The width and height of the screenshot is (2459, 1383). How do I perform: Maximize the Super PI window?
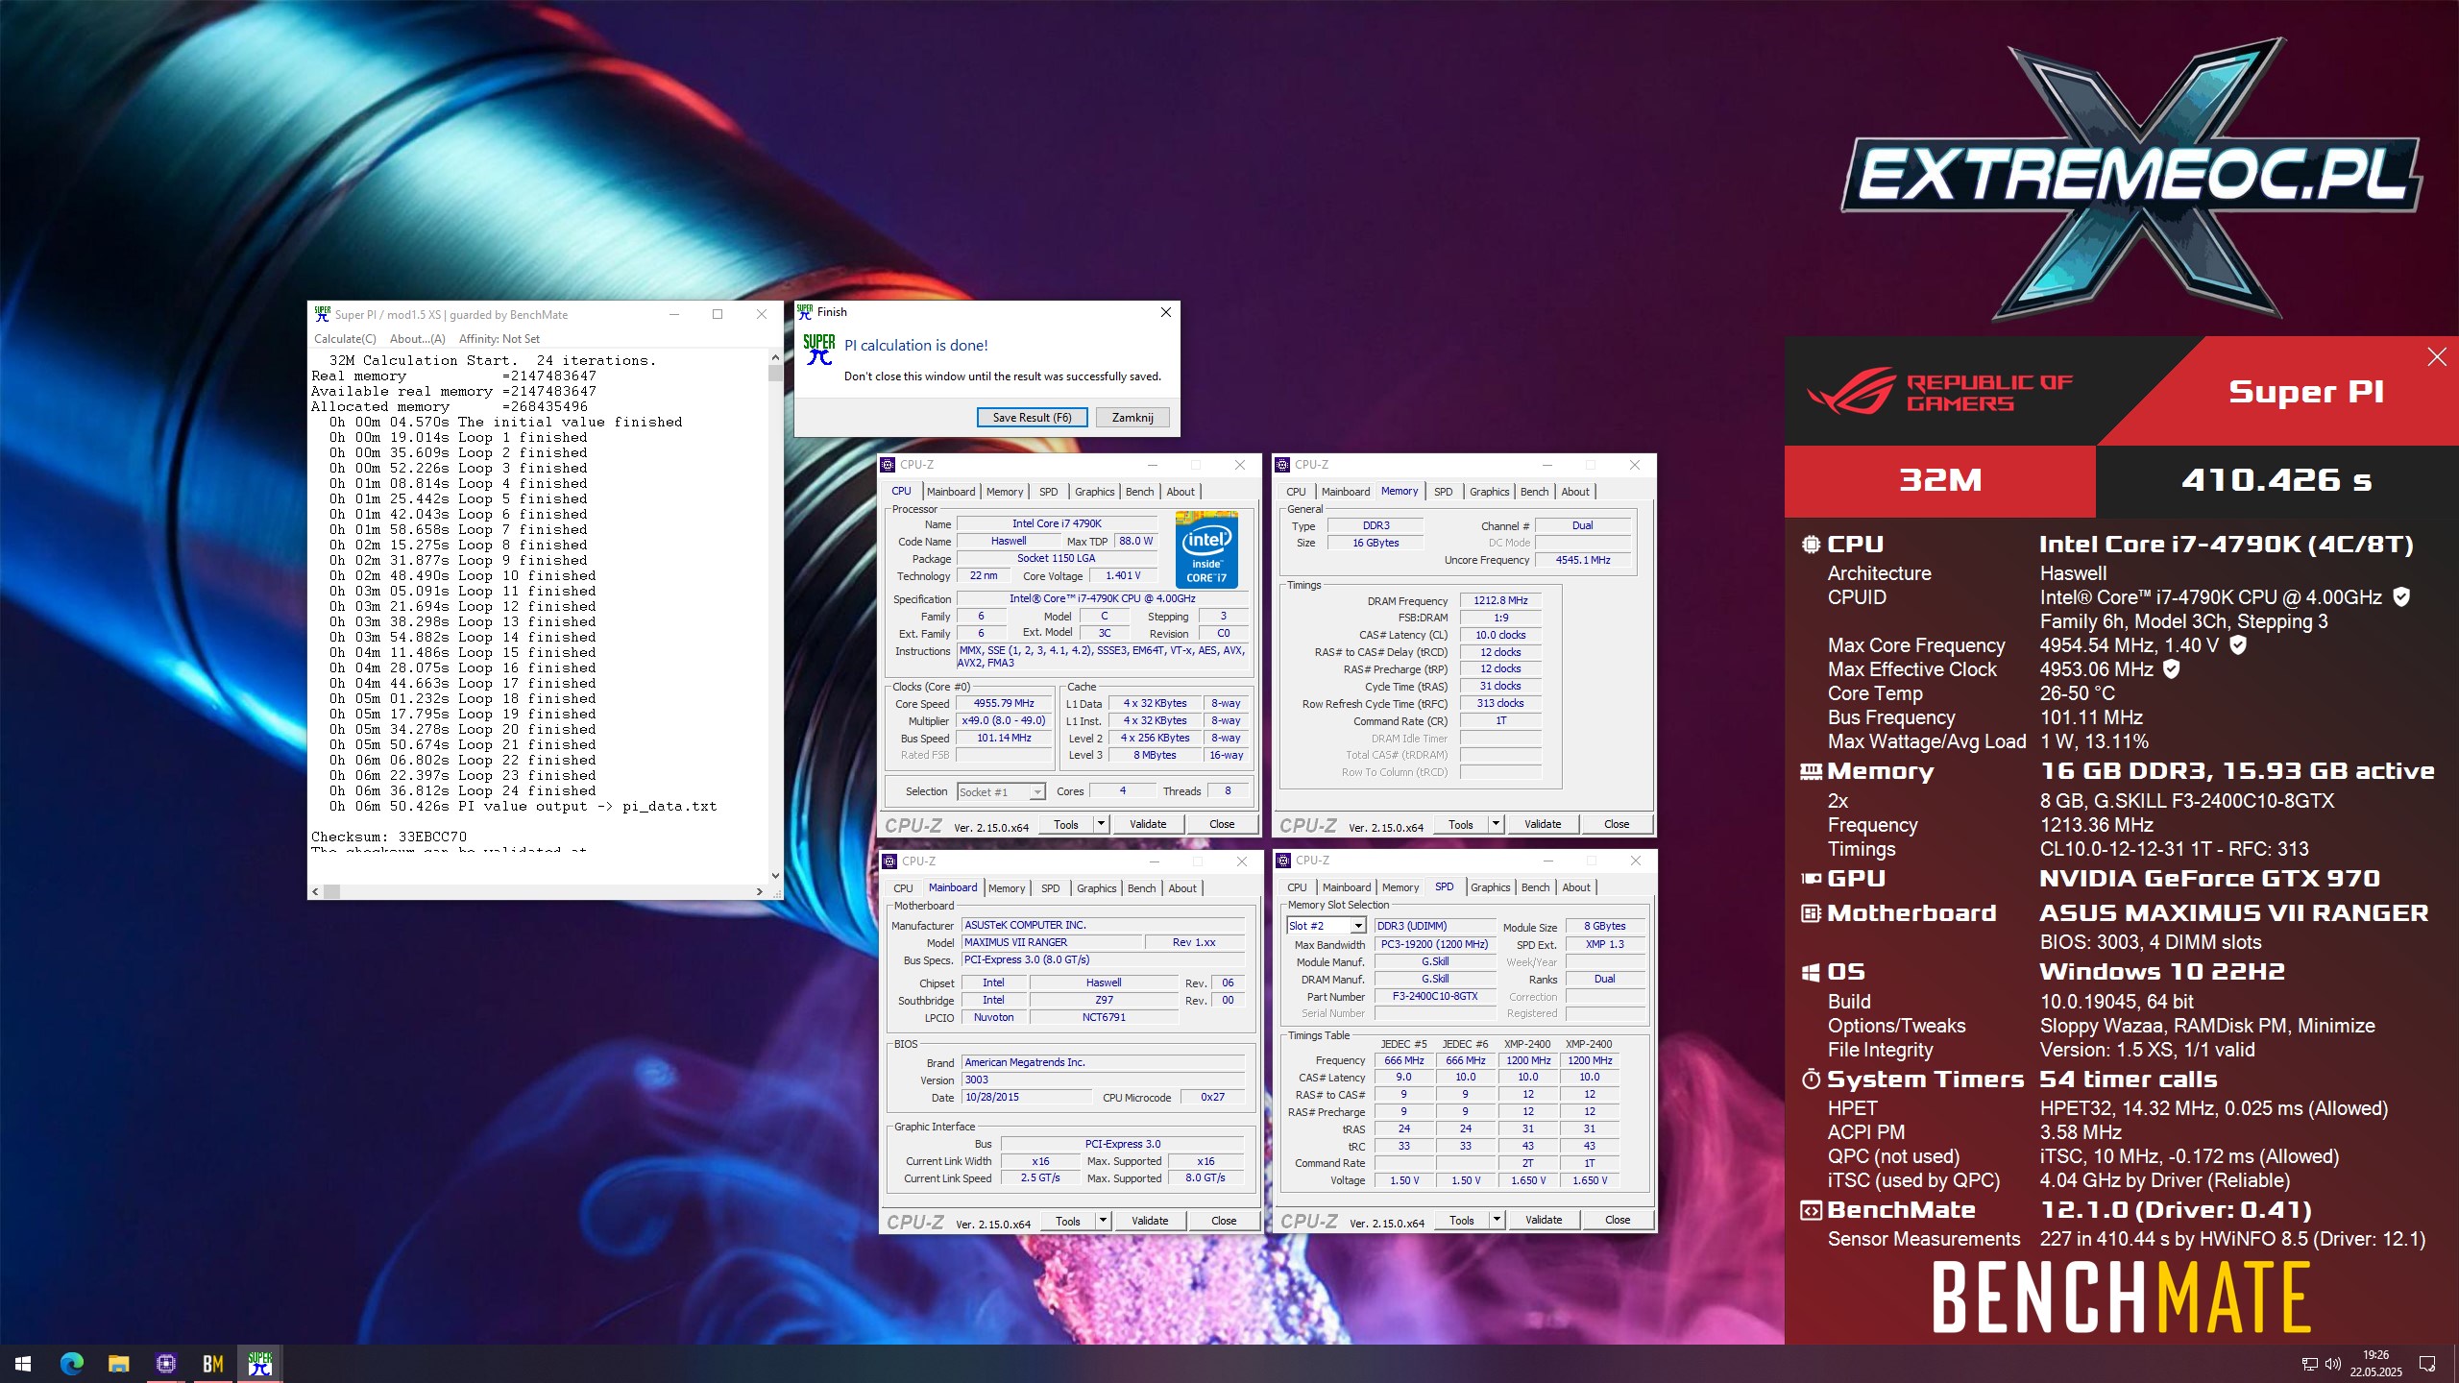tap(718, 314)
